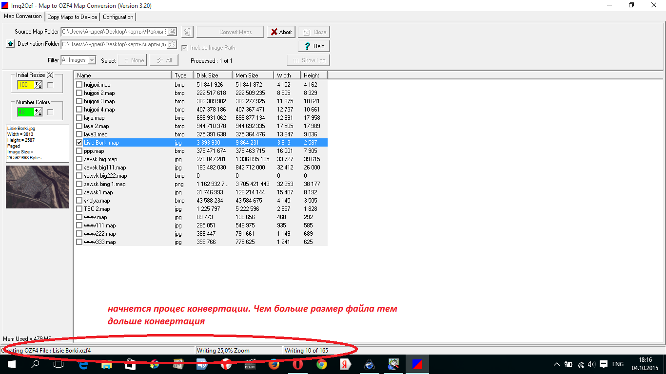Click the refresh icon left of Convert Maps
Image resolution: width=666 pixels, height=374 pixels.
coord(187,32)
